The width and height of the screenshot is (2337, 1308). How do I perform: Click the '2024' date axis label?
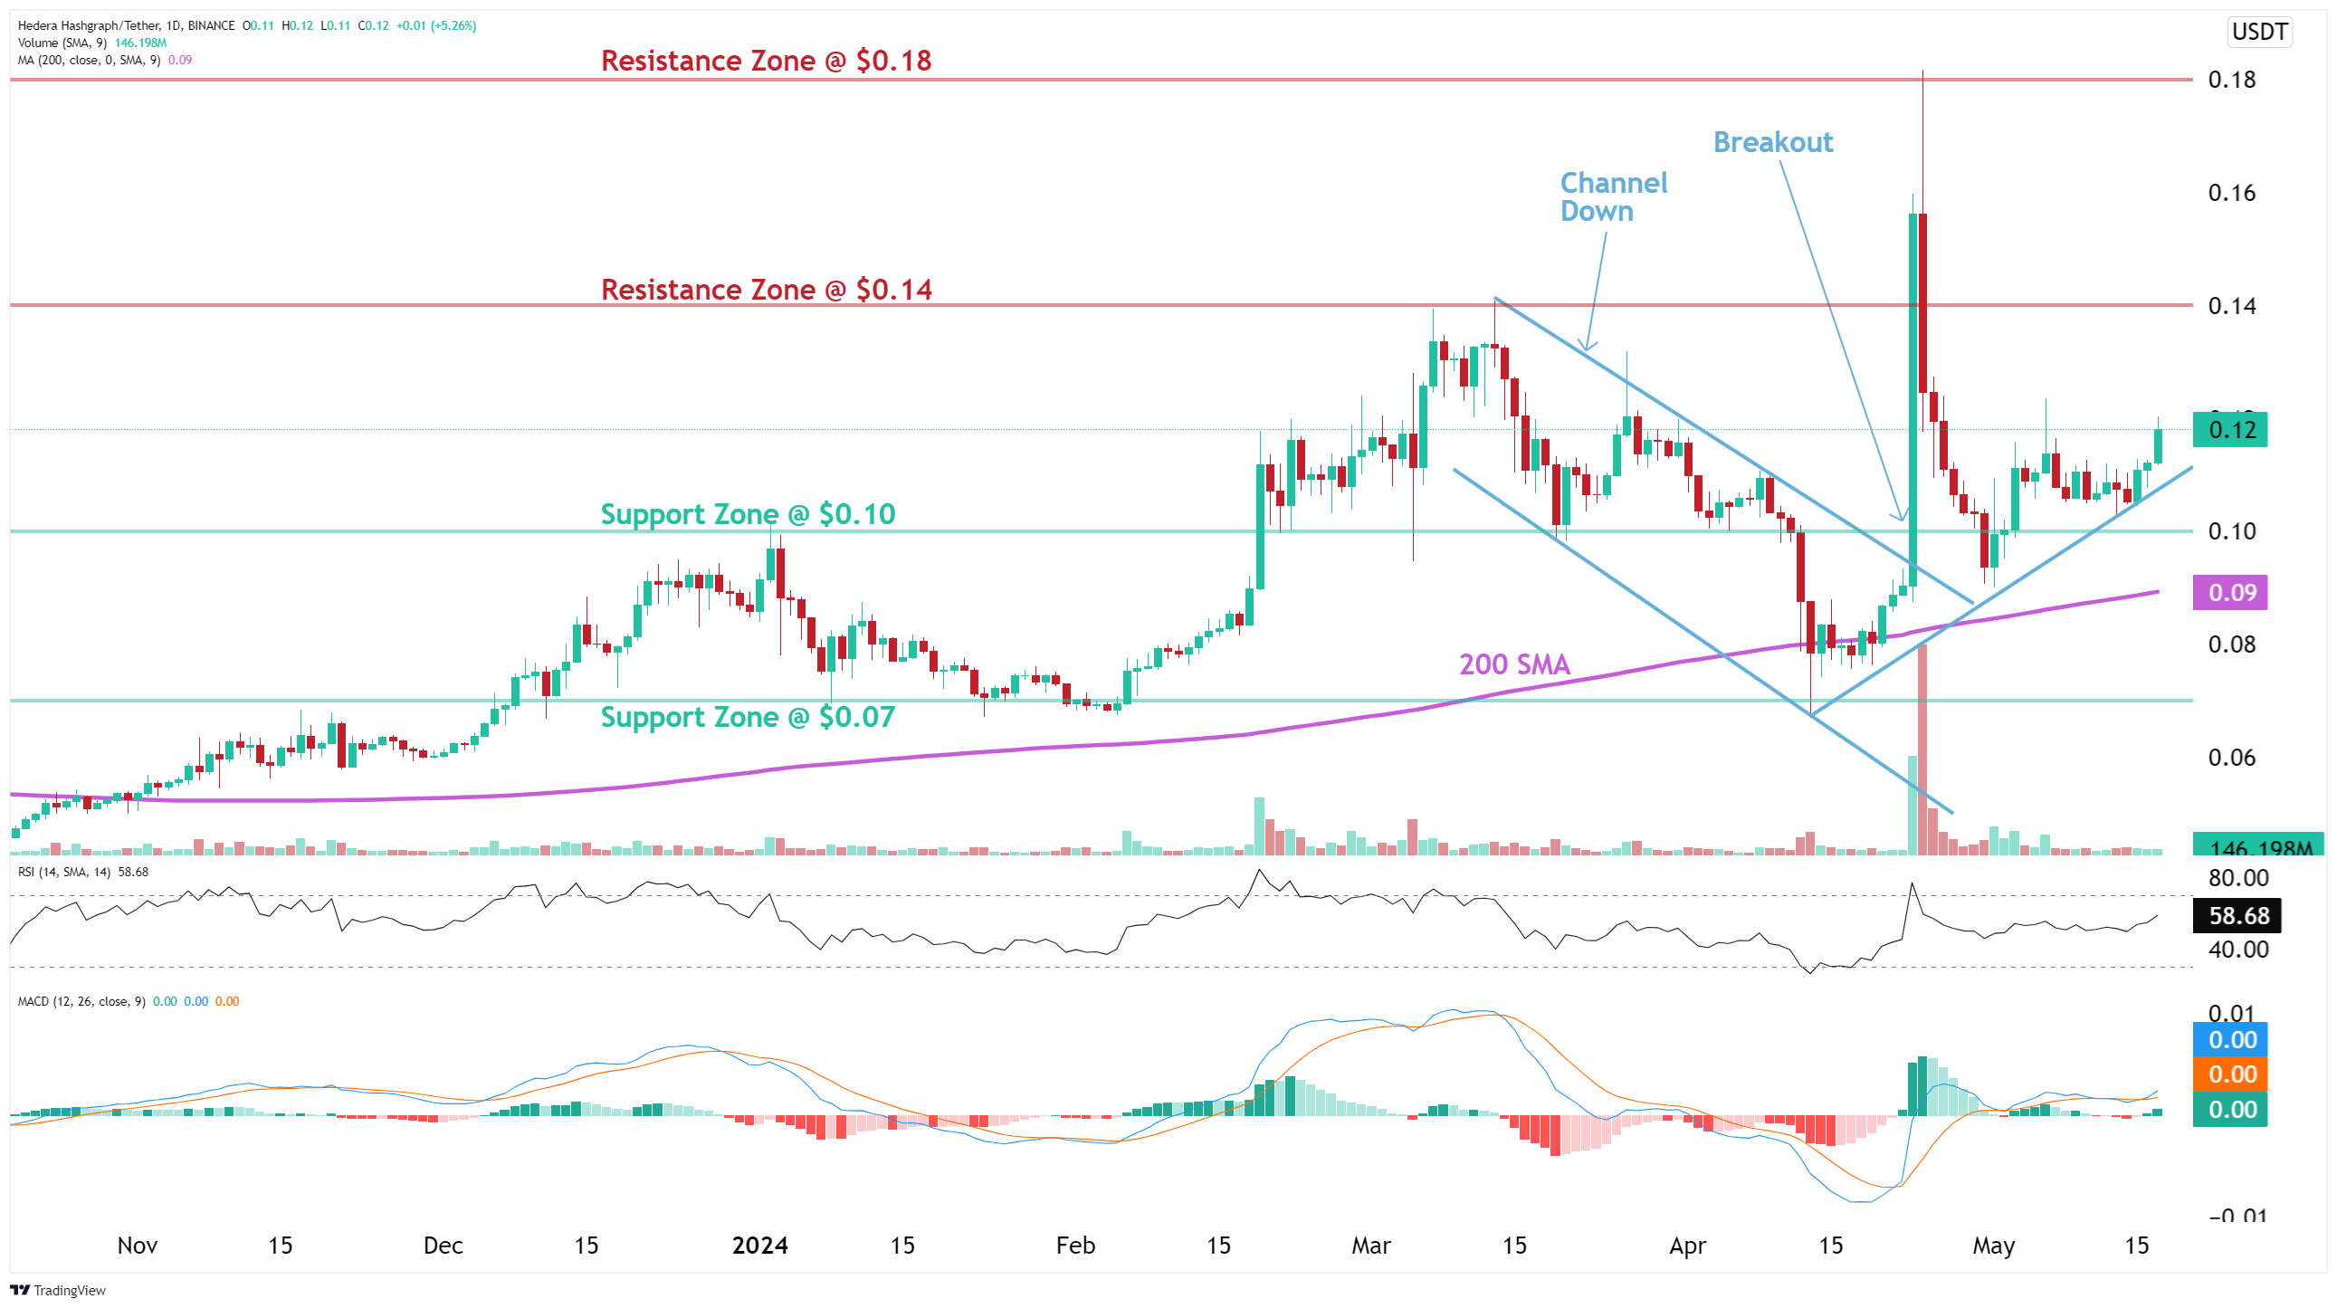[759, 1246]
